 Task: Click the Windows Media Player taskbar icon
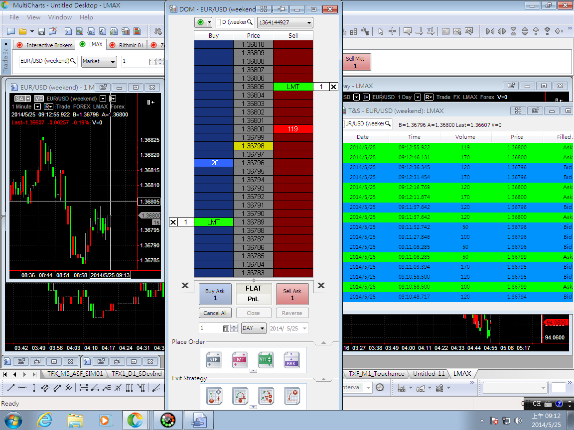(104, 420)
